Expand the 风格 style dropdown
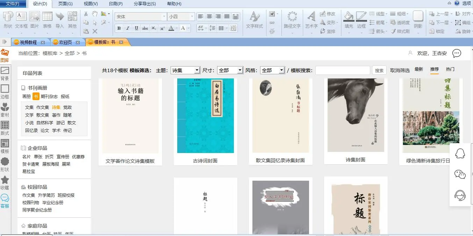Image resolution: width=473 pixels, height=236 pixels. coord(282,70)
